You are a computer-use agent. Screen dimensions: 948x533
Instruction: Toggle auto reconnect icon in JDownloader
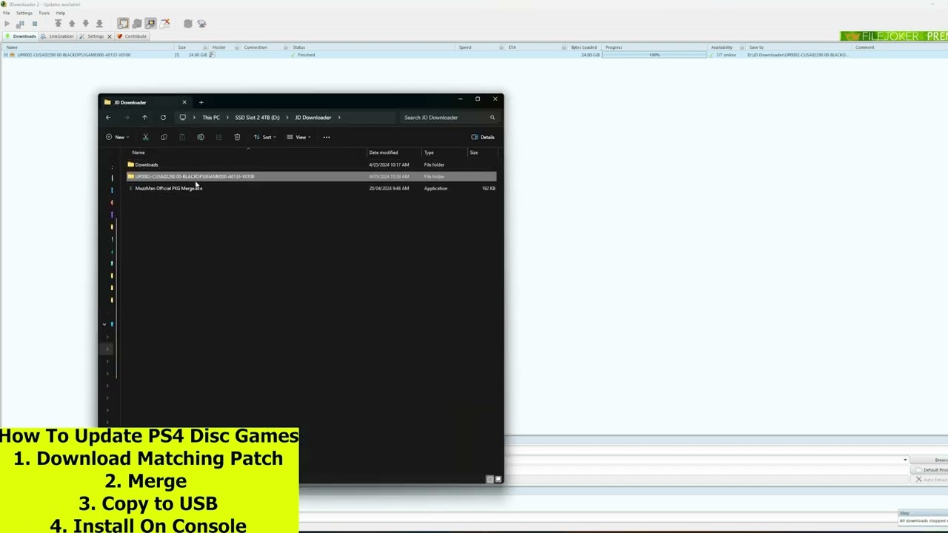[137, 24]
